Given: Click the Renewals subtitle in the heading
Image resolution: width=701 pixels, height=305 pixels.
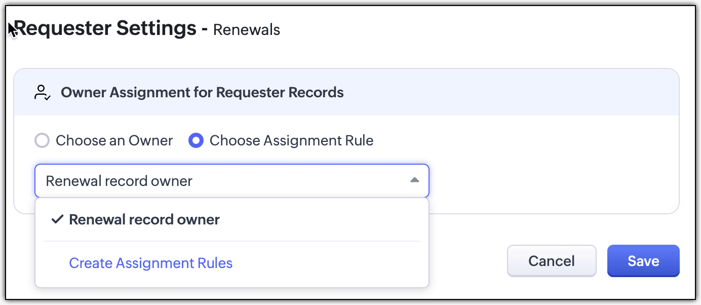Looking at the screenshot, I should (247, 30).
